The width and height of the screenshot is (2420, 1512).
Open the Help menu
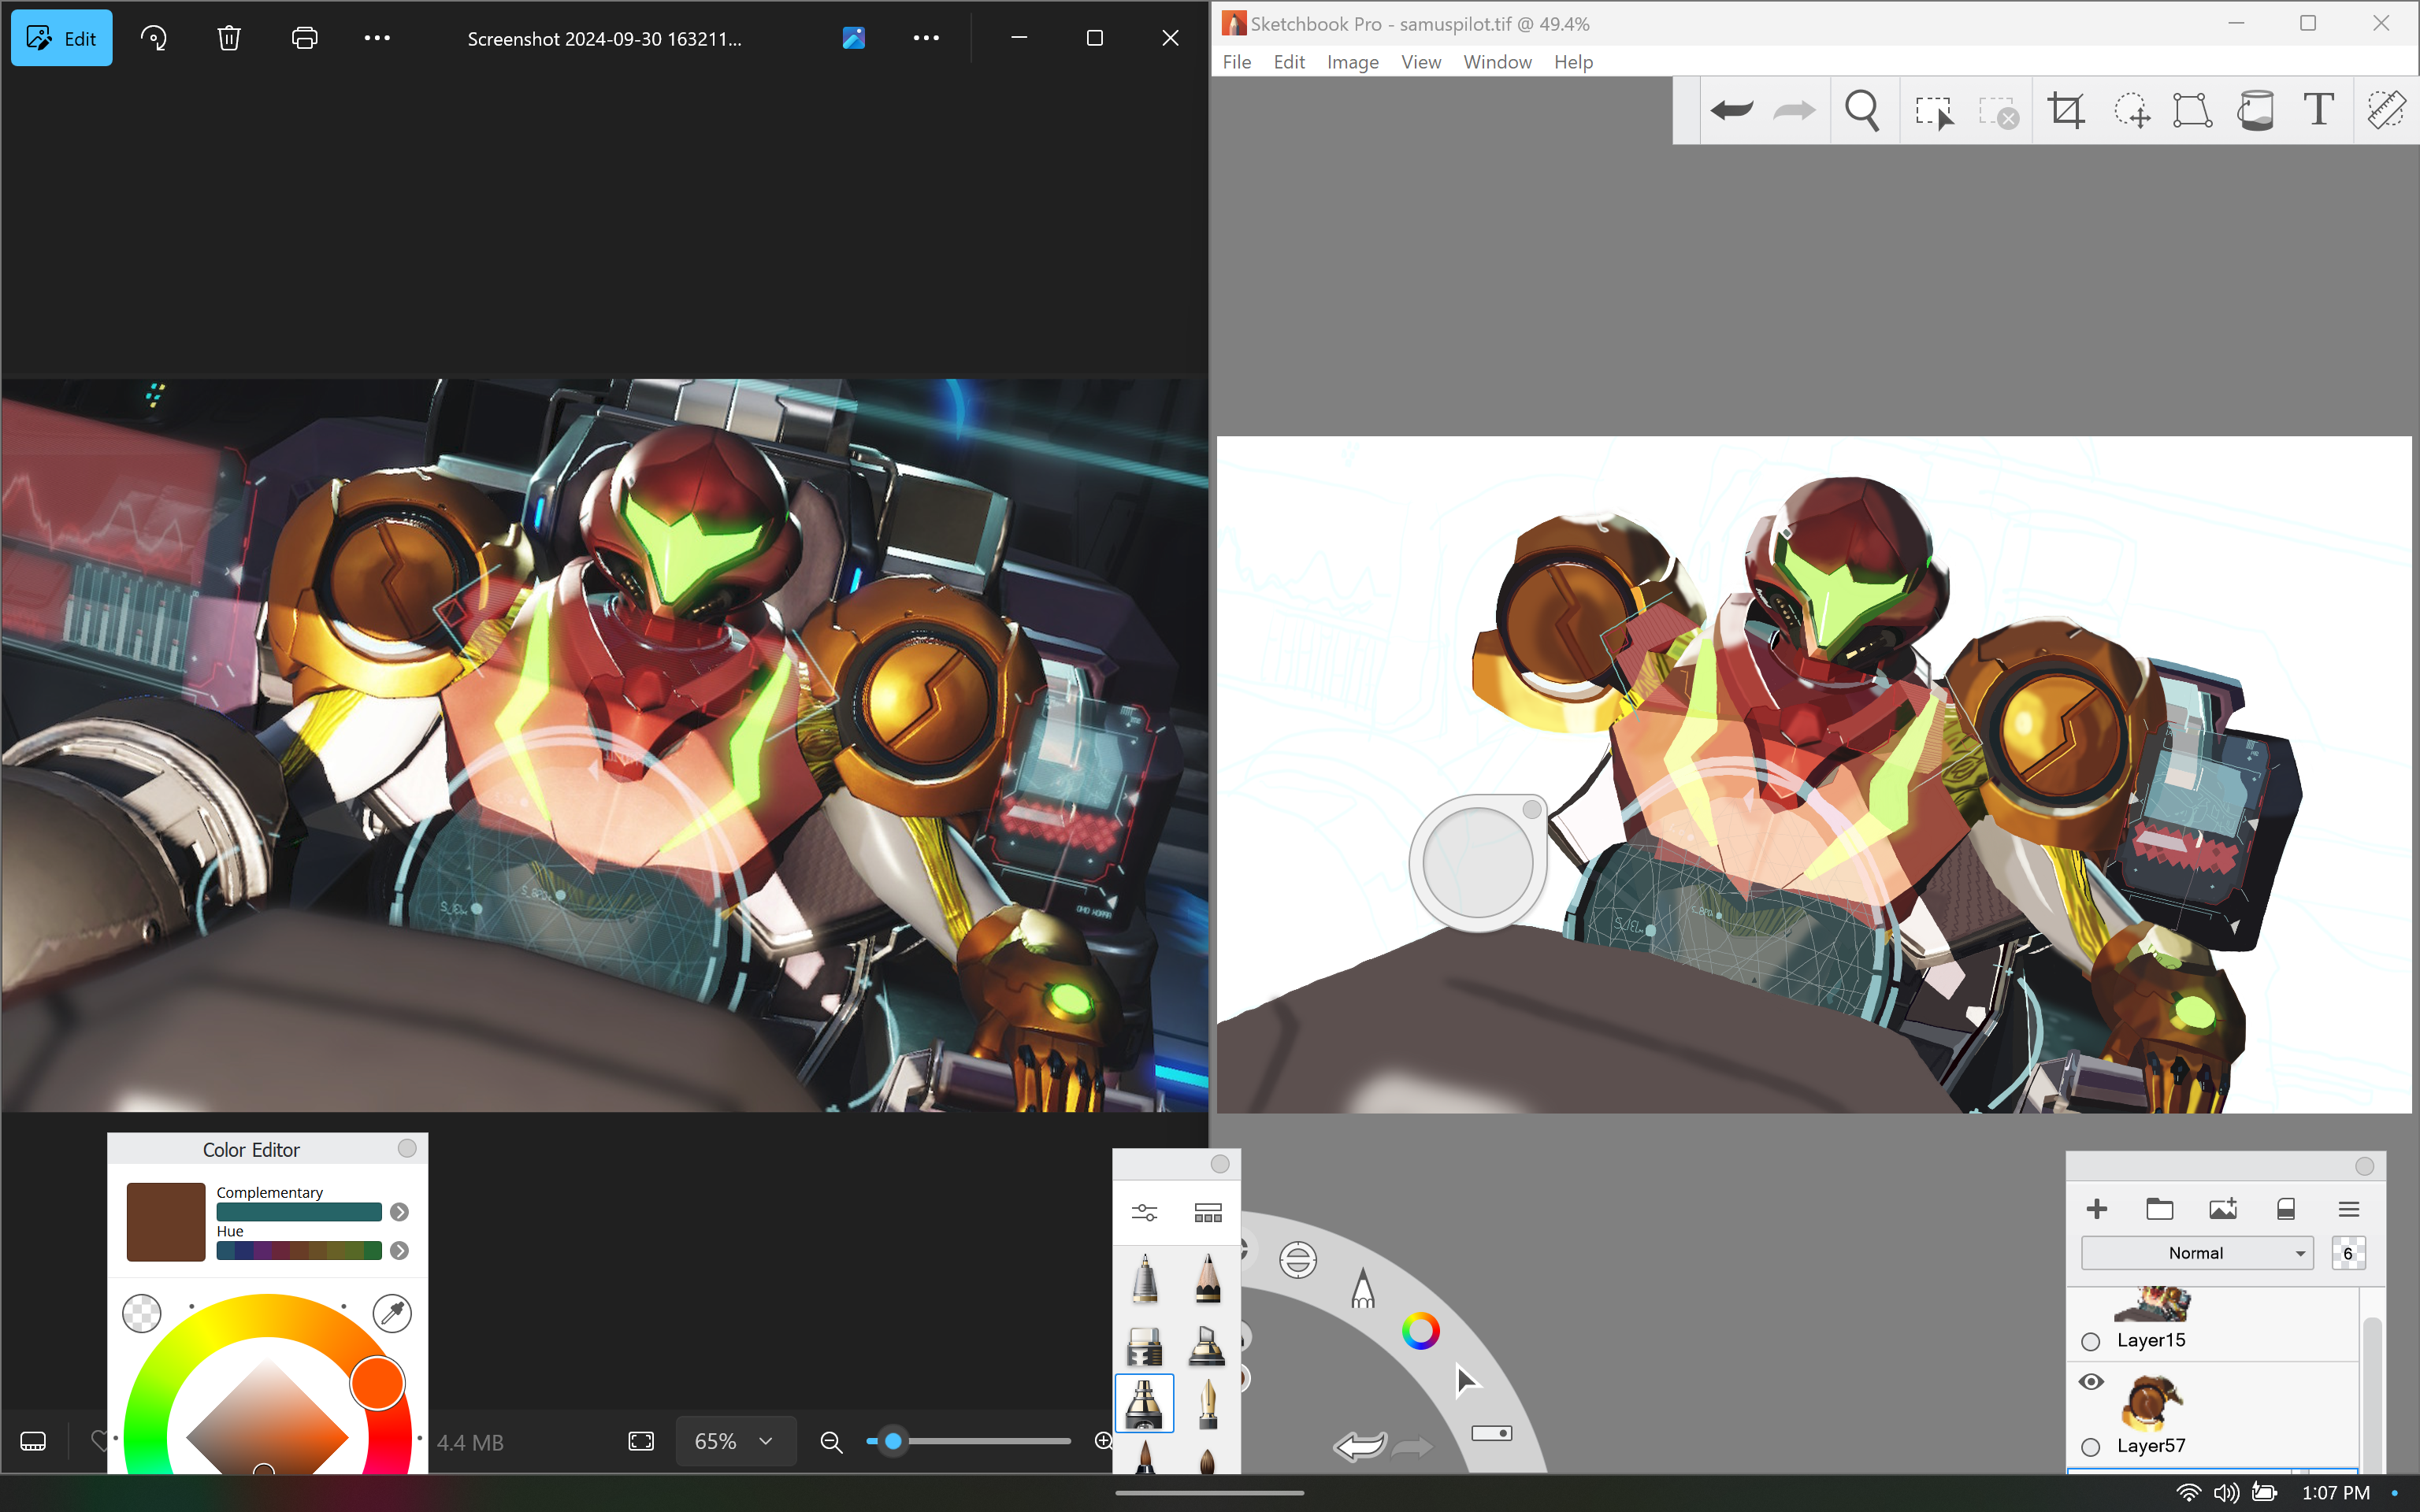point(1573,62)
